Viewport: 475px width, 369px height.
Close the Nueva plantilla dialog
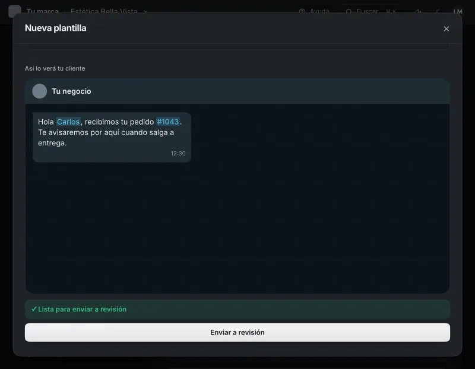(446, 28)
